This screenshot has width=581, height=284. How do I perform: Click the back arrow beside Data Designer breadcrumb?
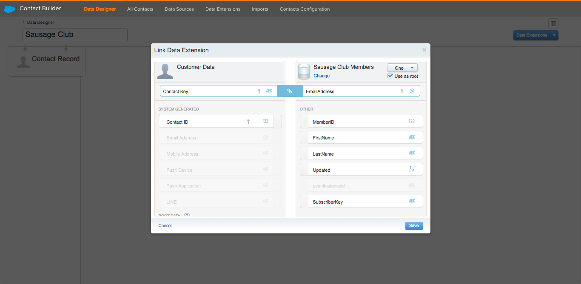click(x=24, y=22)
